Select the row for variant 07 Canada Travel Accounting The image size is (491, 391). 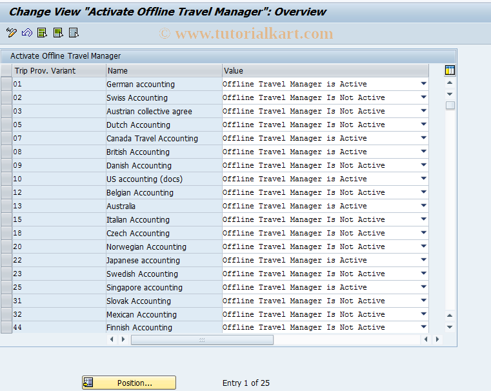(6, 138)
